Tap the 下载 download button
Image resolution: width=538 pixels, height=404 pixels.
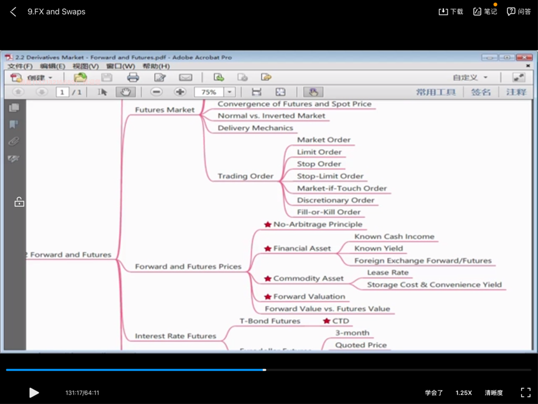pyautogui.click(x=451, y=12)
